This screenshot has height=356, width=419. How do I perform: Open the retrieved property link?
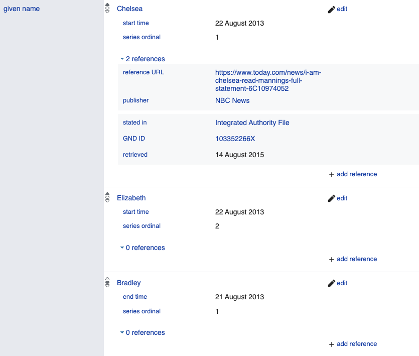pos(135,155)
